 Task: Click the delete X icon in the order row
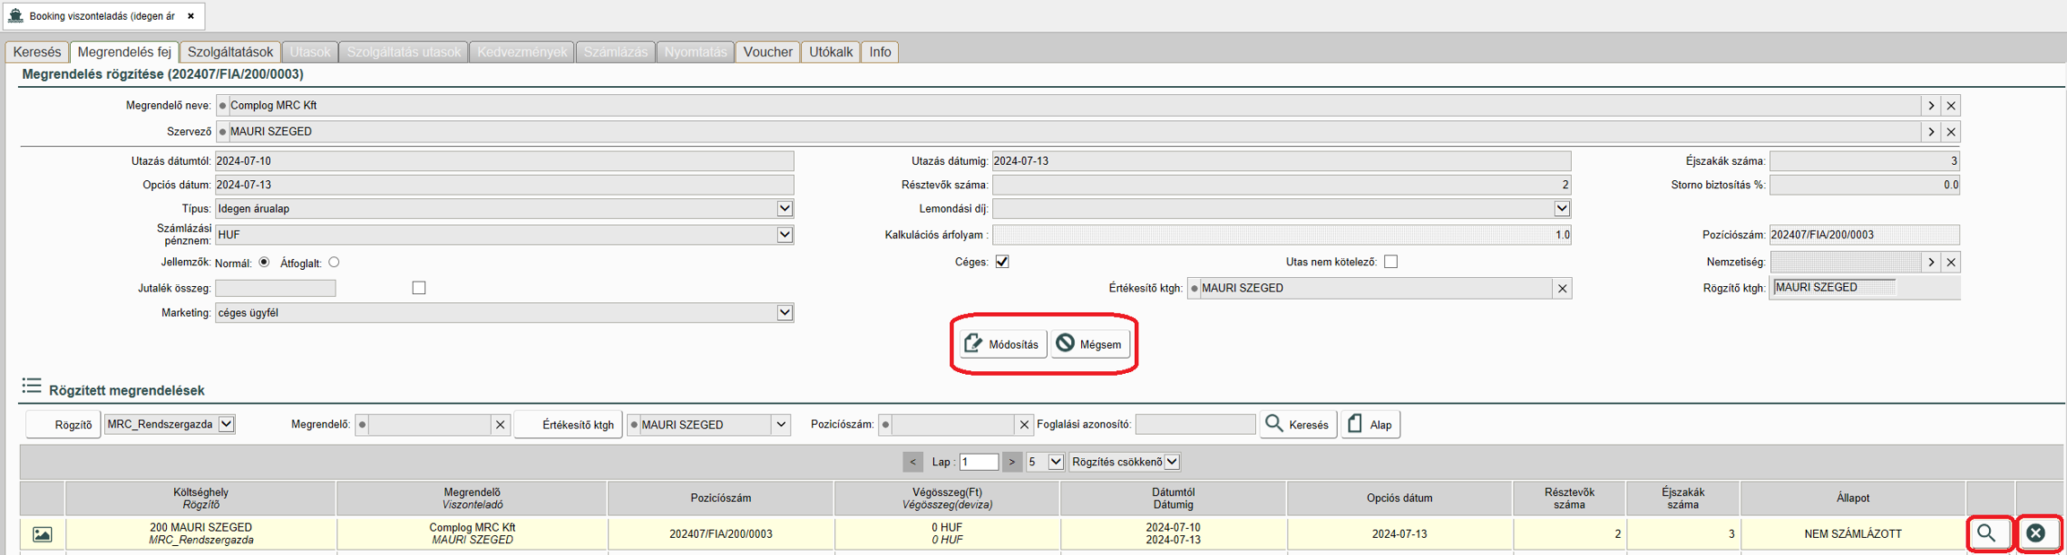[2036, 533]
